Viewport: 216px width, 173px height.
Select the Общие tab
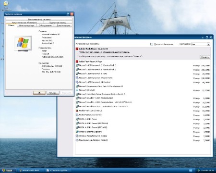pos(11,25)
